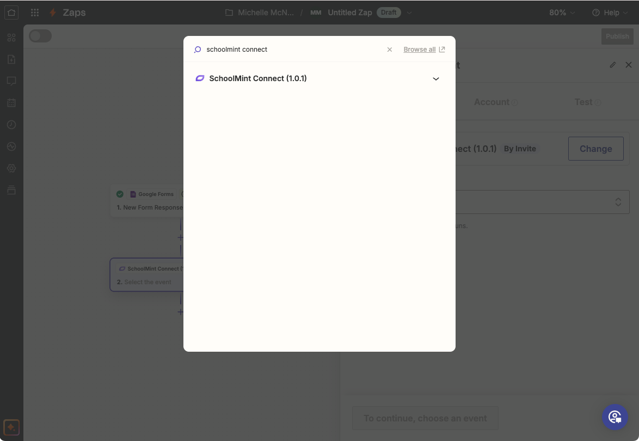This screenshot has width=639, height=441.
Task: Click the Browse all external link icon
Action: [x=442, y=50]
